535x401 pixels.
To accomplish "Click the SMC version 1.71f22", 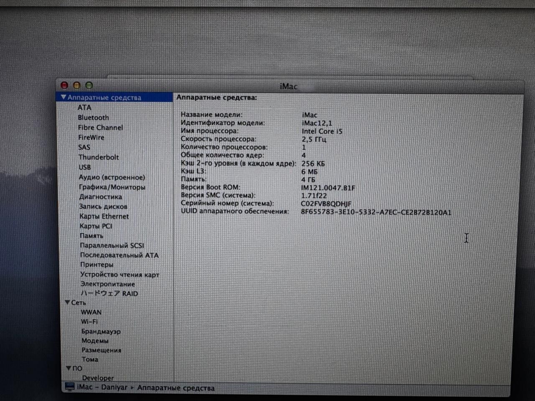I will click(314, 195).
